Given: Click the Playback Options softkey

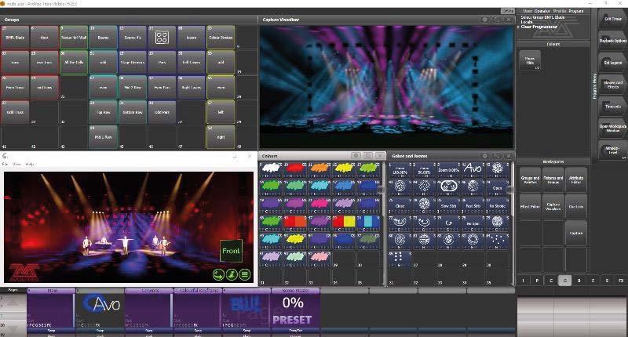Looking at the screenshot, I should (613, 42).
